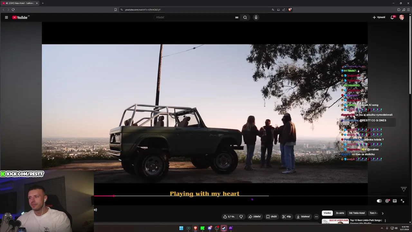Close the Tokio Hotel browser tab
The width and height of the screenshot is (412, 232).
click(37, 3)
